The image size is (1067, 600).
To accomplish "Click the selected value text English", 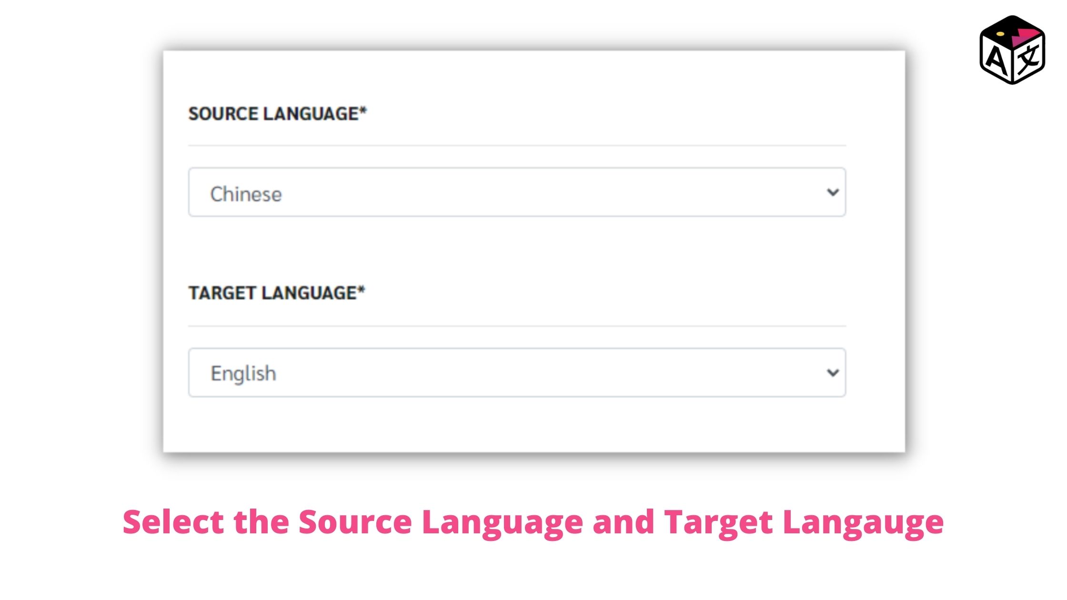I will tap(243, 374).
